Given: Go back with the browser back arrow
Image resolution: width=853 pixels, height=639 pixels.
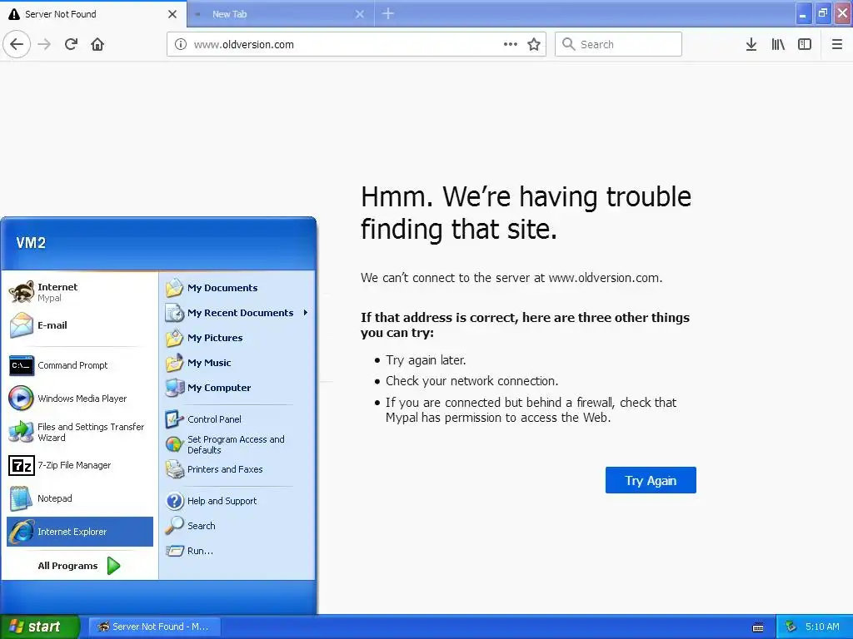Looking at the screenshot, I should [x=17, y=45].
